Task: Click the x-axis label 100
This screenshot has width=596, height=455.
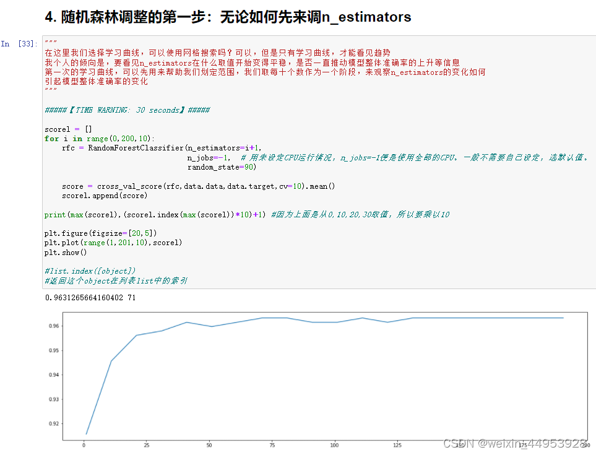Action: pyautogui.click(x=334, y=445)
